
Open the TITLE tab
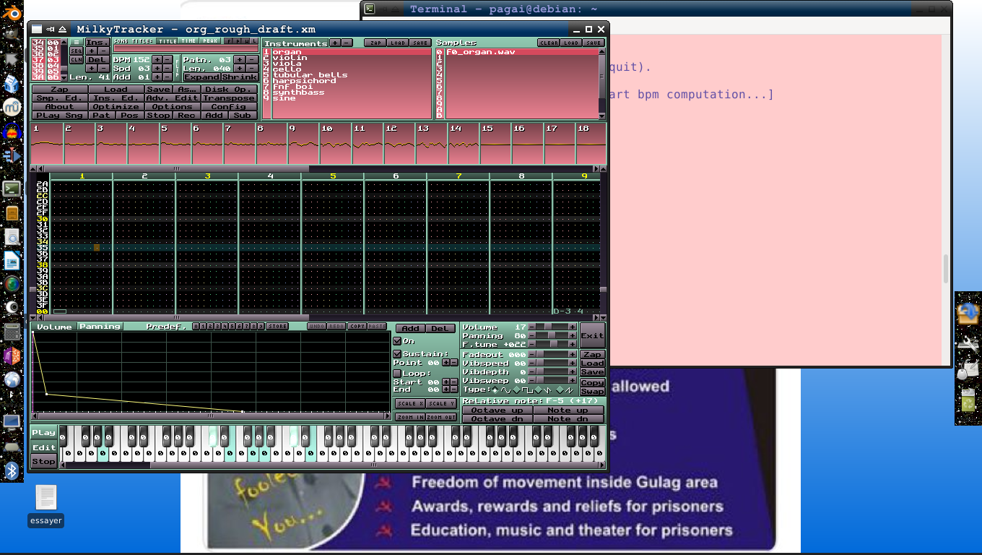tap(168, 41)
